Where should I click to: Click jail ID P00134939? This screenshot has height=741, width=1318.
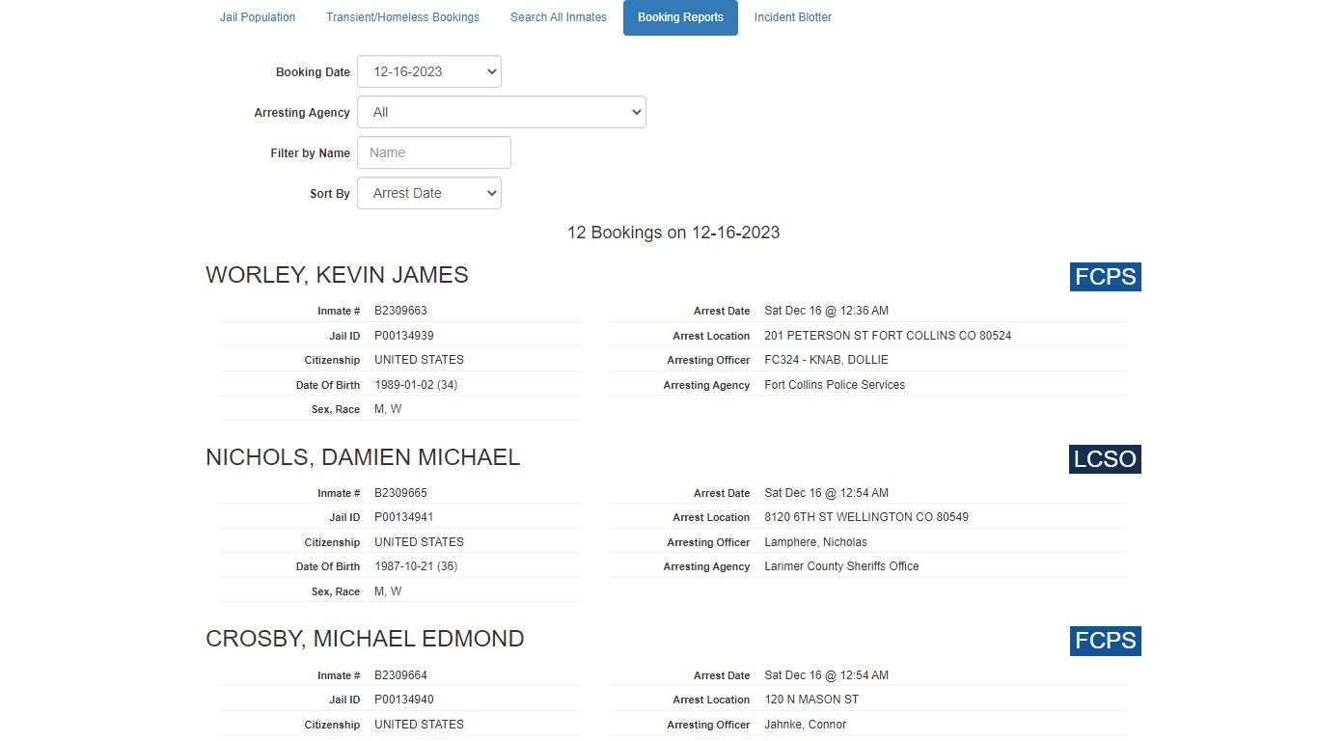pyautogui.click(x=403, y=336)
